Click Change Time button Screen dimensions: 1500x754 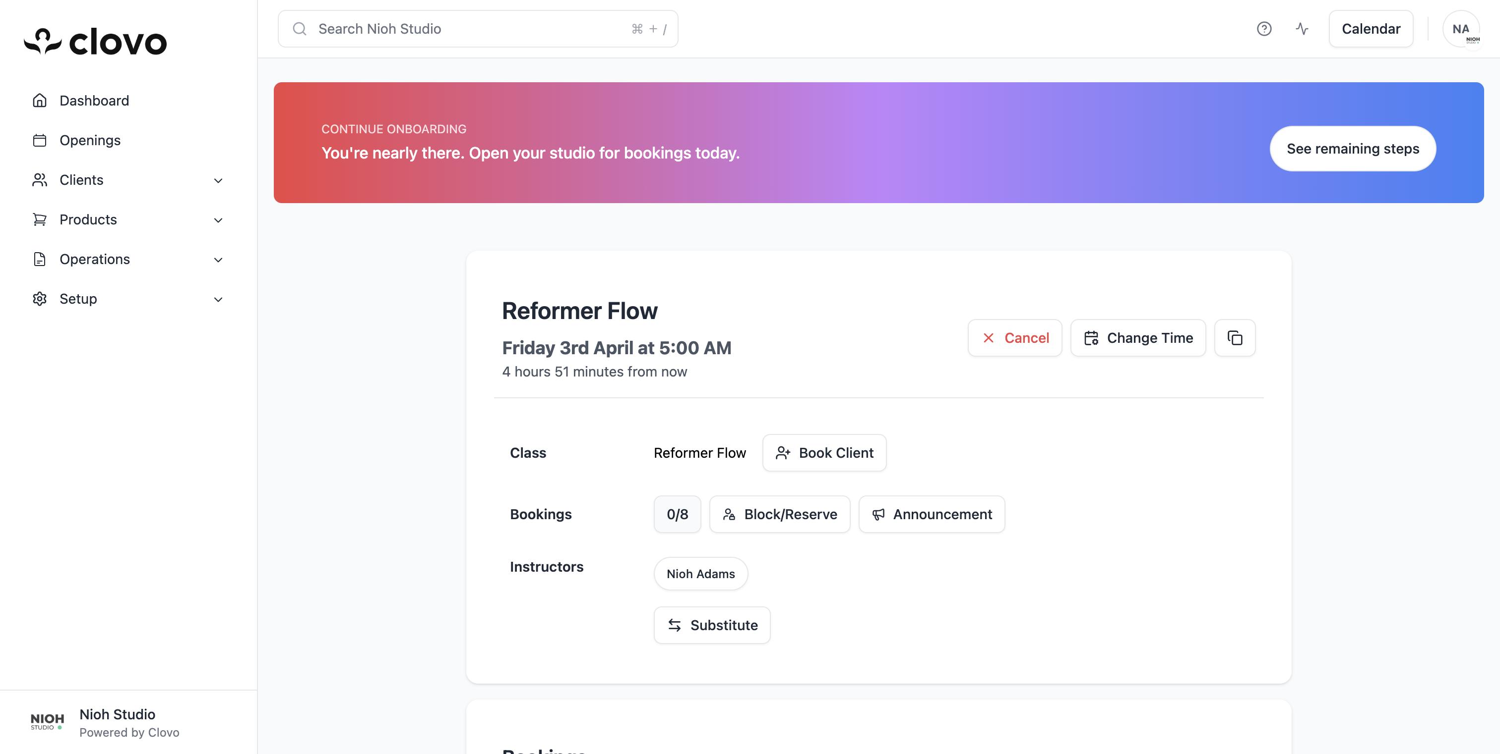(1138, 338)
